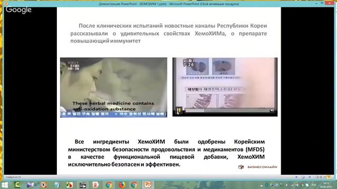This screenshot has height=189, width=337.
Task: Pause the right slide video
Action: click(179, 111)
